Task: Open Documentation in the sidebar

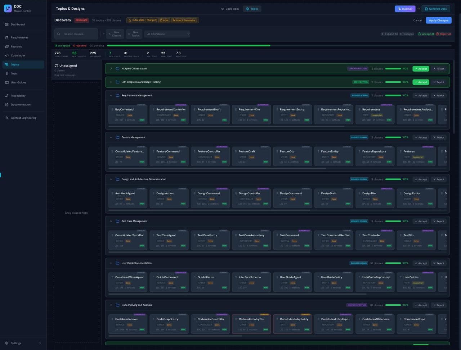Action: click(21, 105)
